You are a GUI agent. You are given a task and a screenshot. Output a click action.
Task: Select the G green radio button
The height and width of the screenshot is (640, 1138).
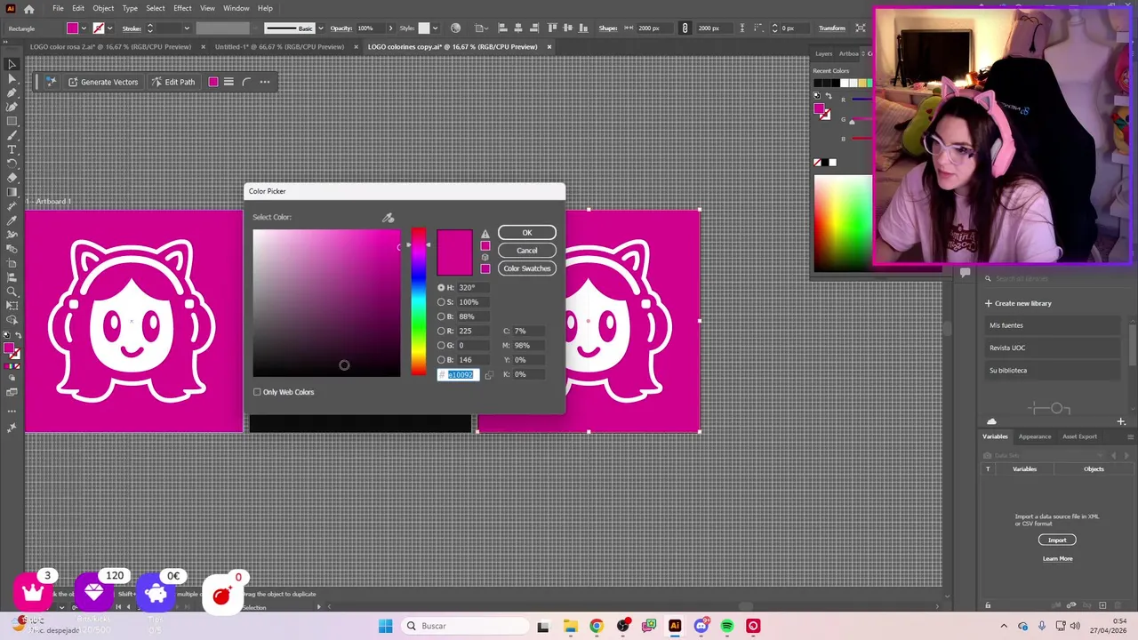coord(441,345)
